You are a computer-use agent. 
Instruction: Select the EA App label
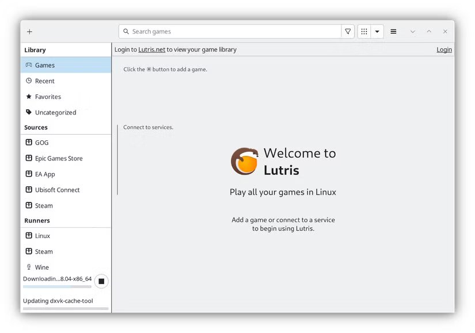[x=45, y=174]
